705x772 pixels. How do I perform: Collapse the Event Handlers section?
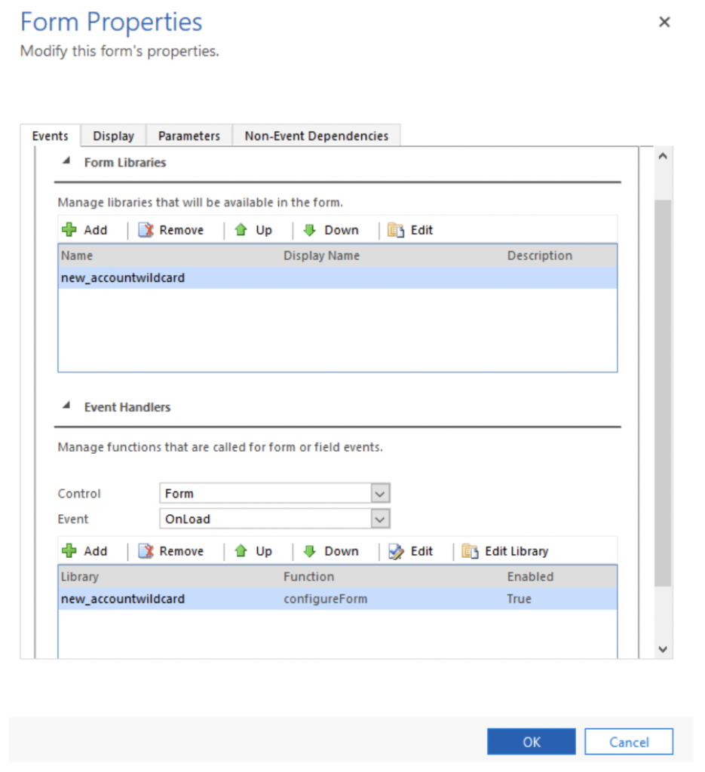[66, 406]
